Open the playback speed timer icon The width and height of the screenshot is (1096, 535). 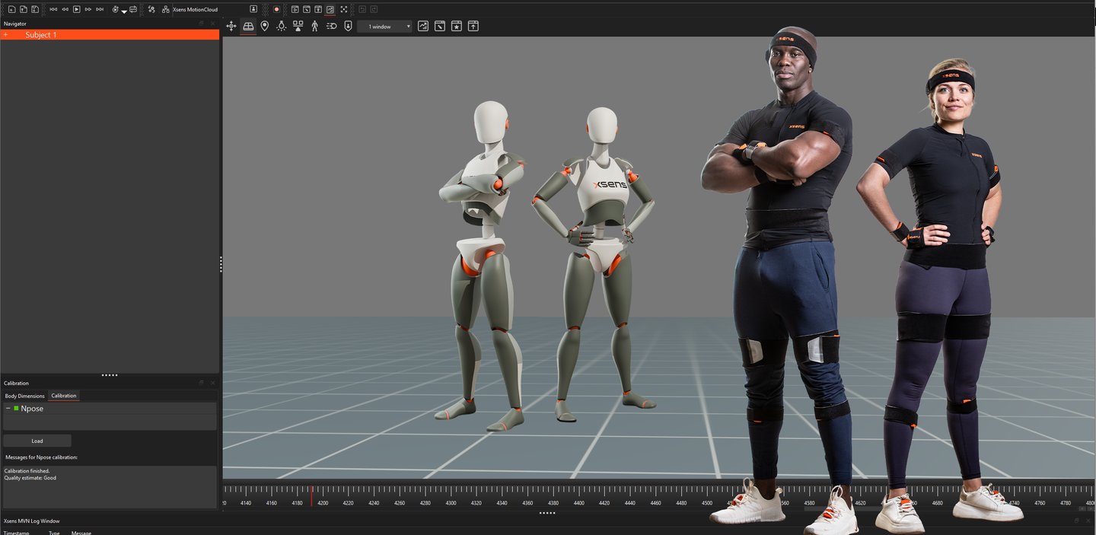click(115, 9)
